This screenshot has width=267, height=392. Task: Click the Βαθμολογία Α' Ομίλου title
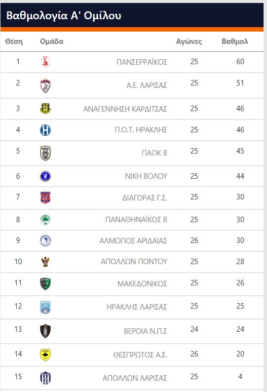coord(64,16)
